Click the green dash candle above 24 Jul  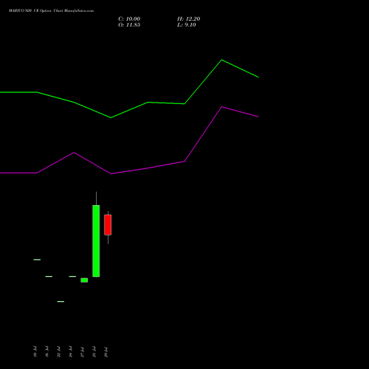coord(72,277)
